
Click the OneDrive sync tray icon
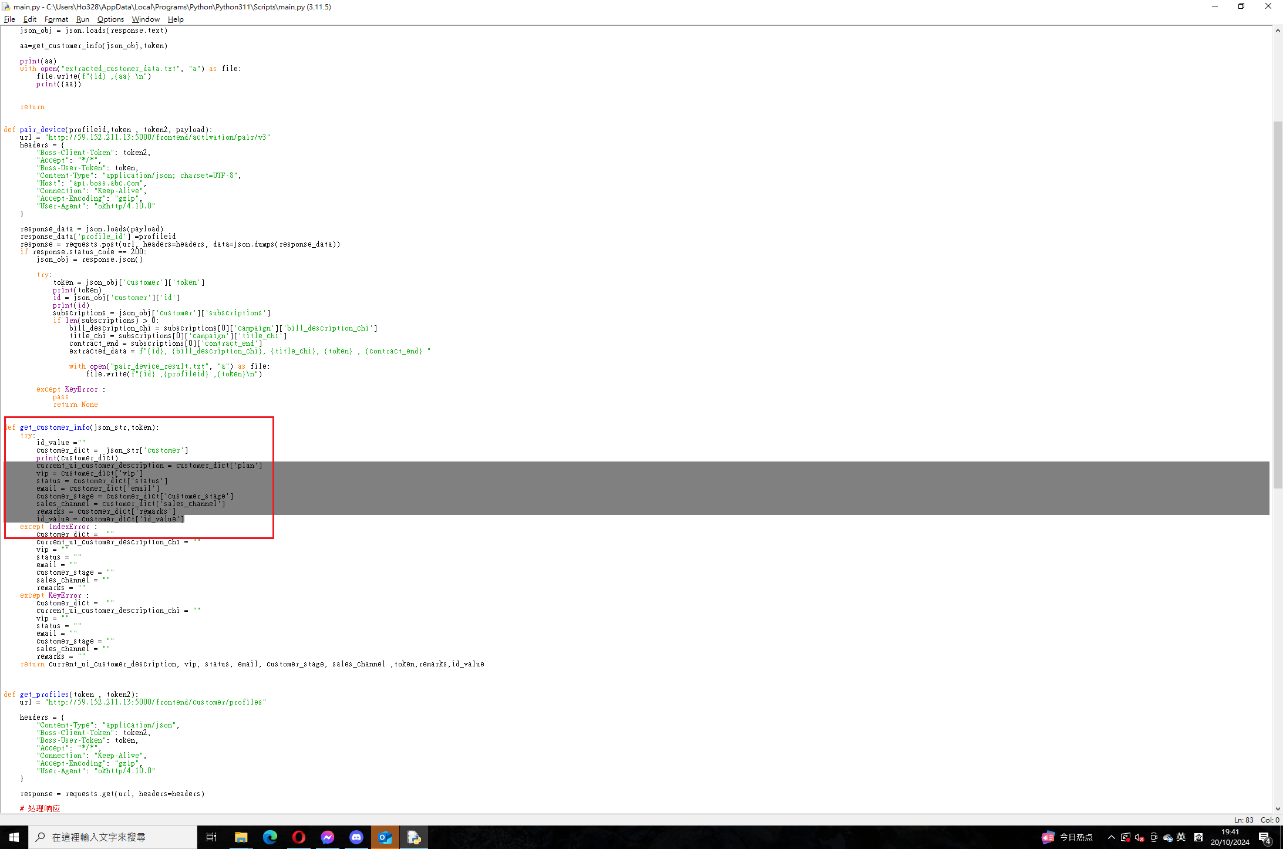pos(1167,837)
